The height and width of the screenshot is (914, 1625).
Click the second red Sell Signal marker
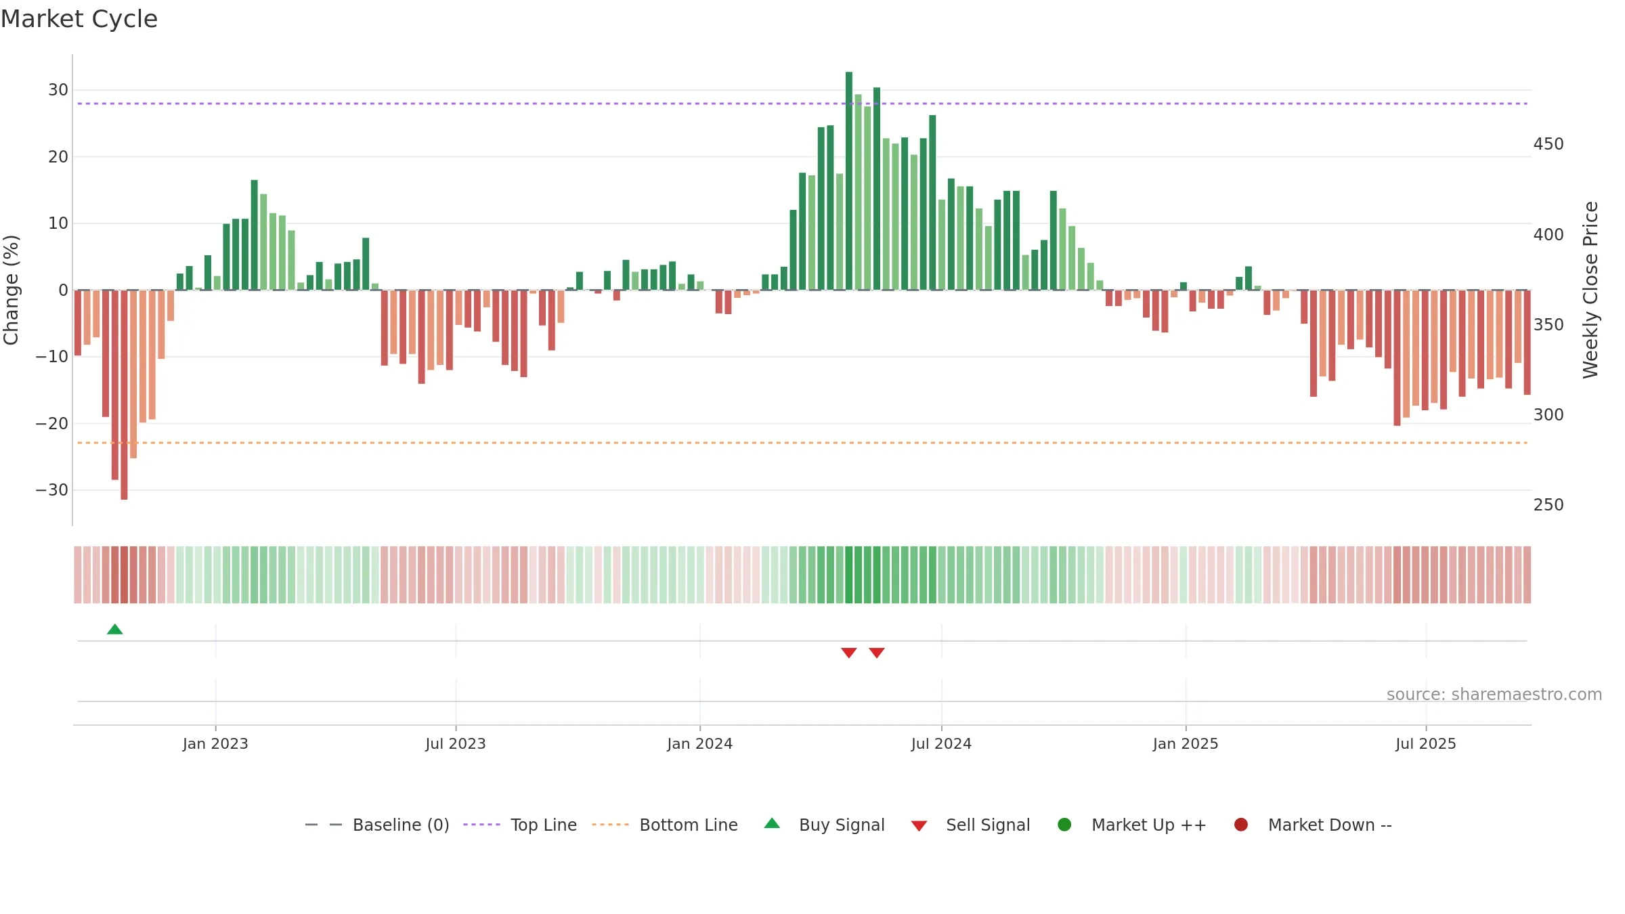click(877, 653)
